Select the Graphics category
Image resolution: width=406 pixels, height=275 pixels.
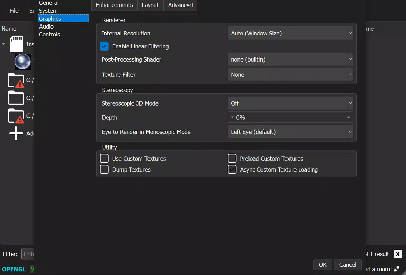(63, 19)
